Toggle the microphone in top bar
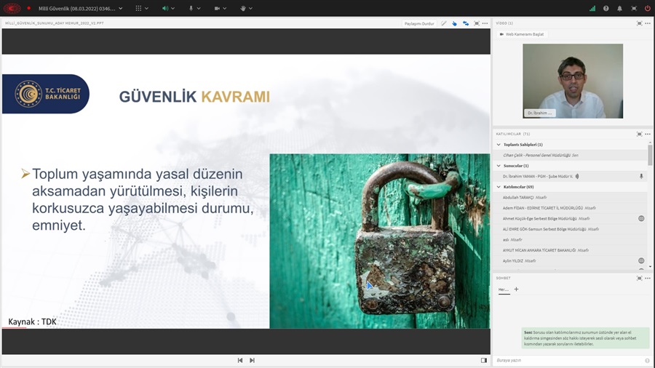 coord(191,9)
